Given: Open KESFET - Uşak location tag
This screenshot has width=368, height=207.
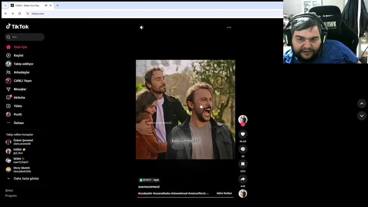Looking at the screenshot, I should click(149, 180).
